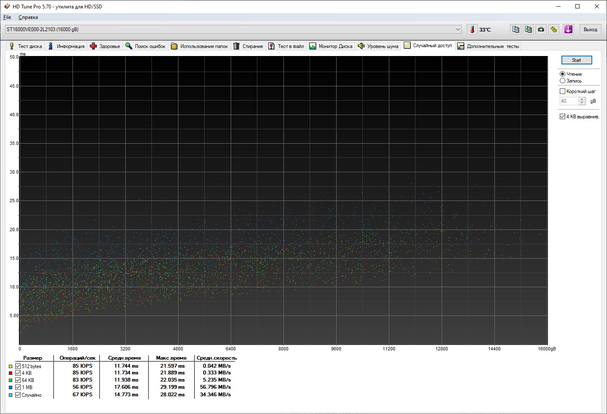Toggle the 1 MB size checkbox
The width and height of the screenshot is (607, 414).
click(x=18, y=387)
